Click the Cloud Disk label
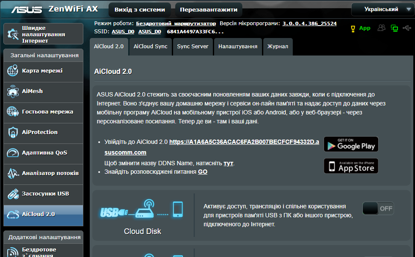The width and height of the screenshot is (415, 257). 142,231
